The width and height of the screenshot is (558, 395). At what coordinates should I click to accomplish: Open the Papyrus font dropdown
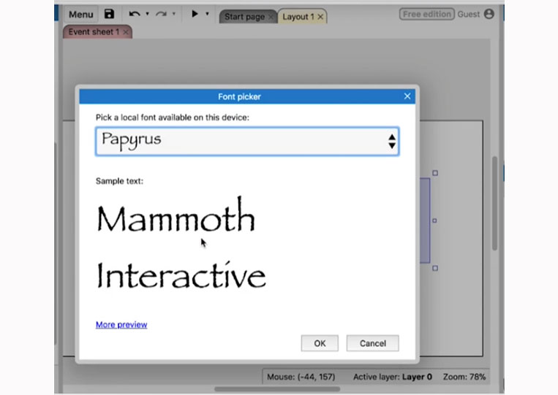(x=247, y=142)
